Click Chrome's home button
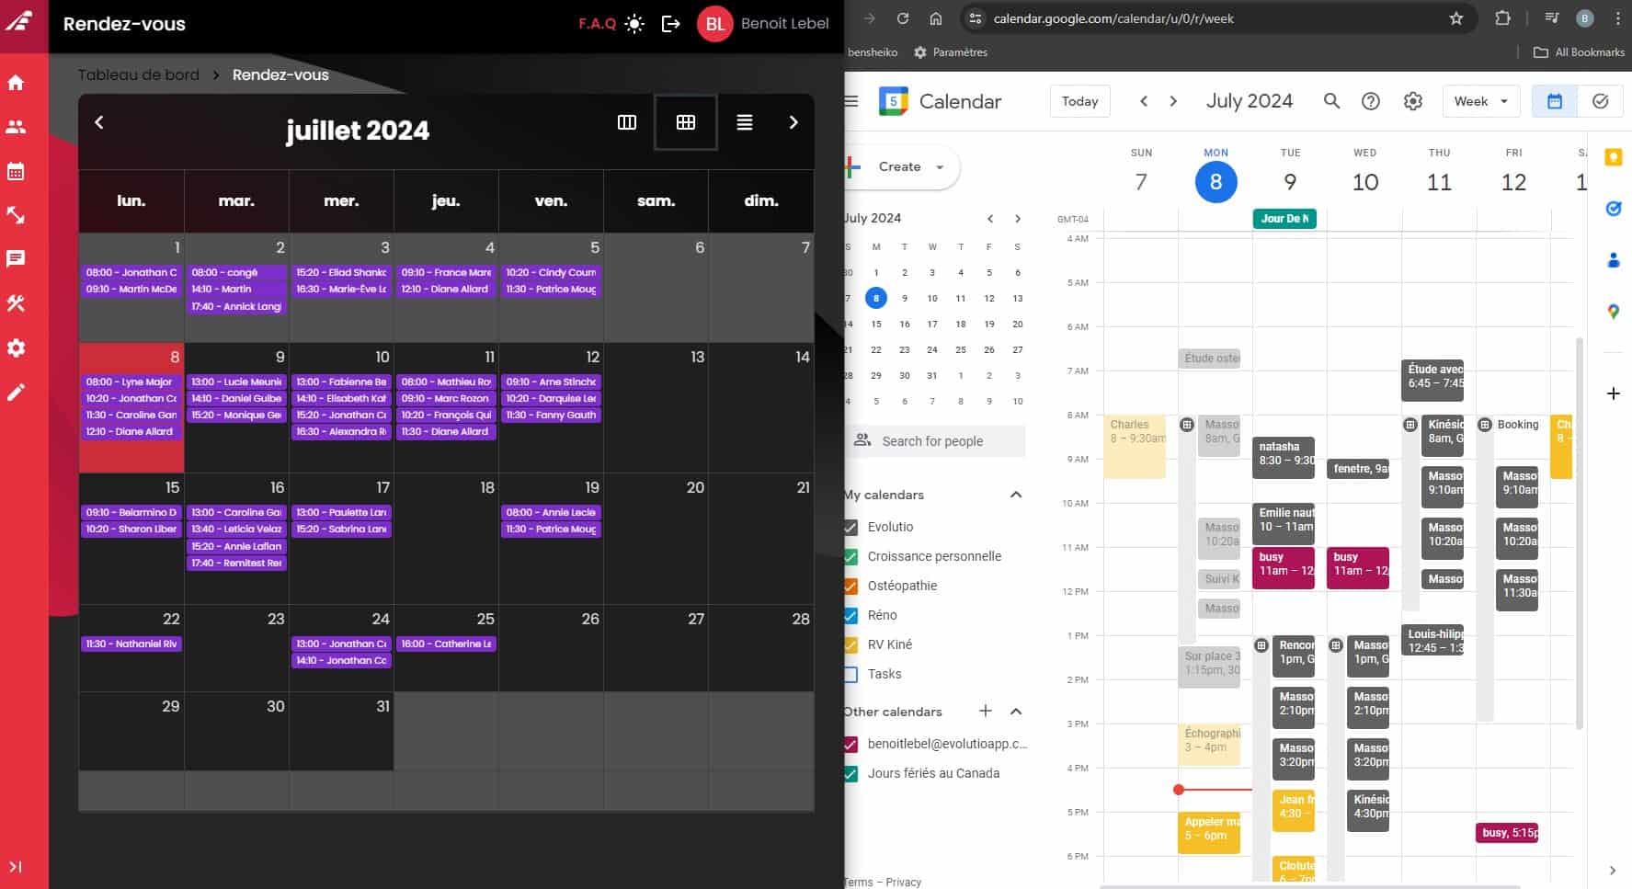The height and width of the screenshot is (889, 1632). click(x=936, y=18)
